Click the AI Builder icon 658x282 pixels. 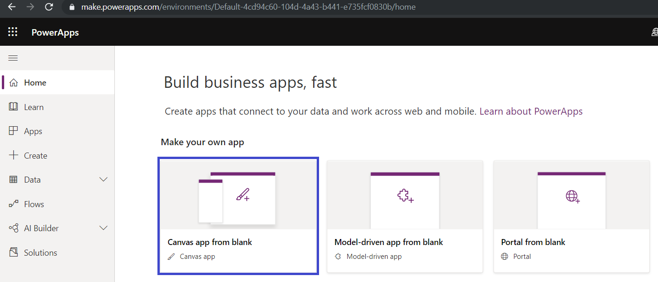tap(13, 228)
